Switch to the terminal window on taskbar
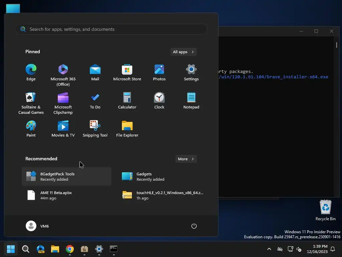 click(x=114, y=249)
